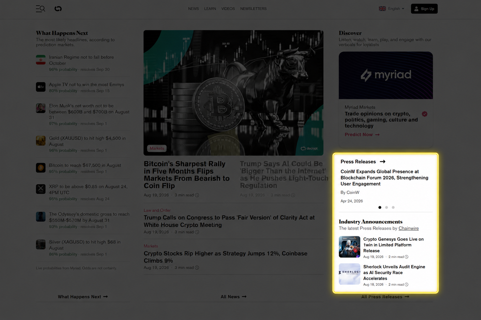The height and width of the screenshot is (320, 481).
Task: Click the 'Live probabilities from Myriad' note
Action: (76, 268)
